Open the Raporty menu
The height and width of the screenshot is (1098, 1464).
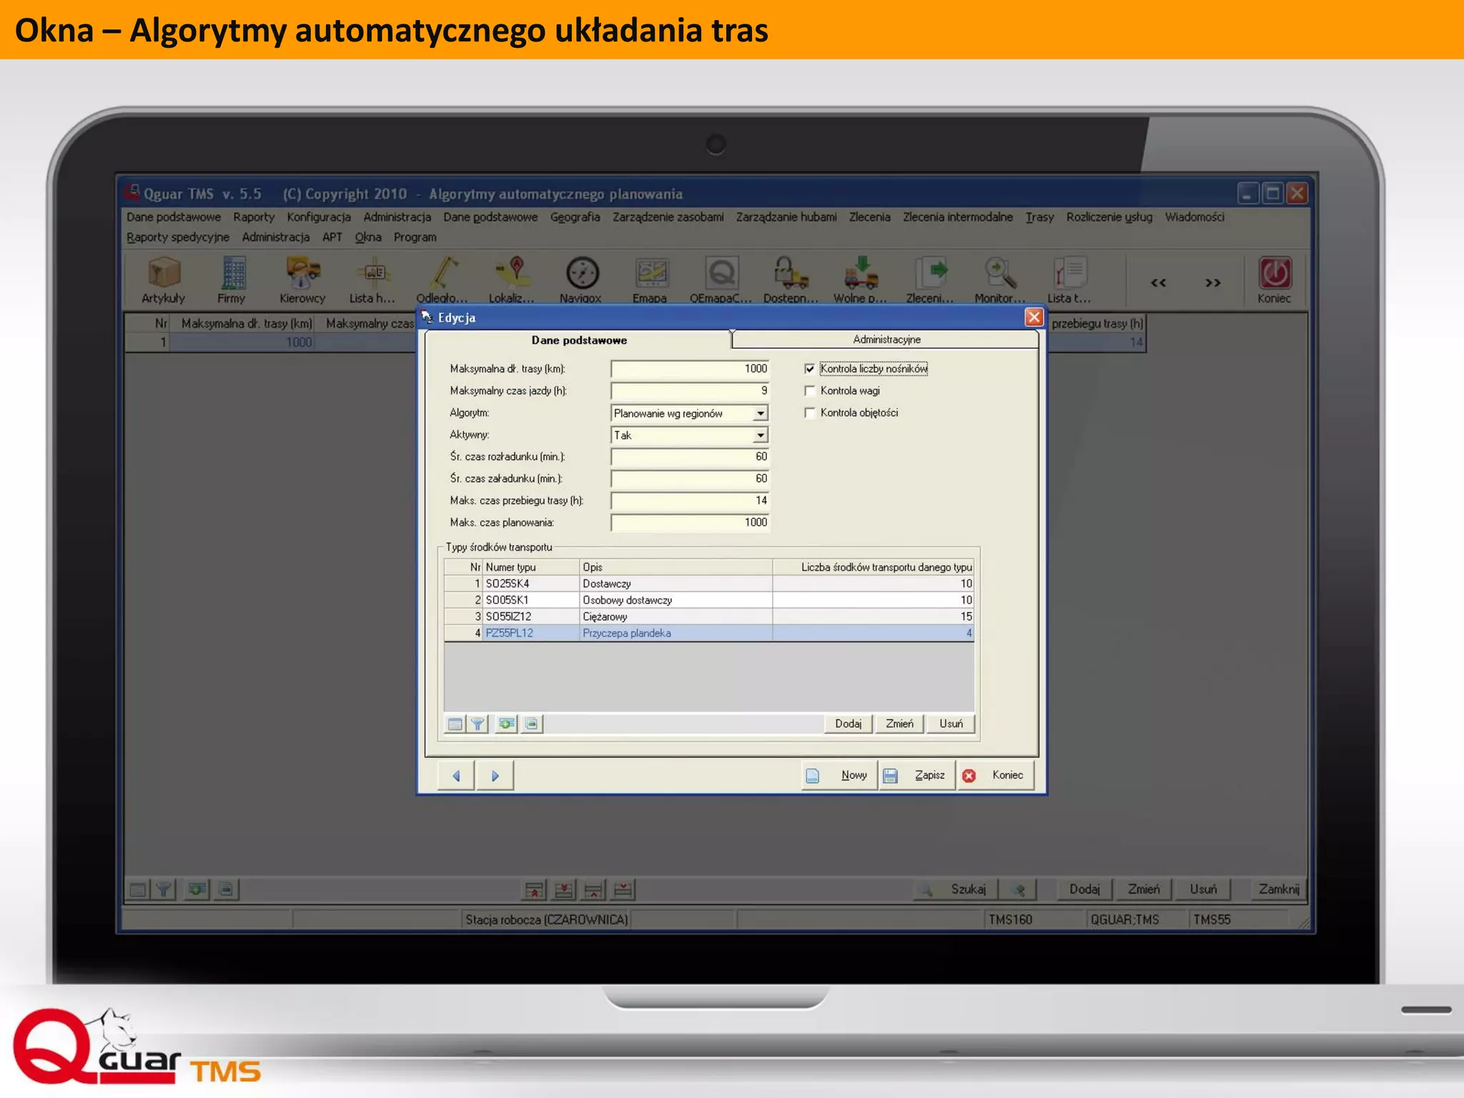tap(254, 217)
